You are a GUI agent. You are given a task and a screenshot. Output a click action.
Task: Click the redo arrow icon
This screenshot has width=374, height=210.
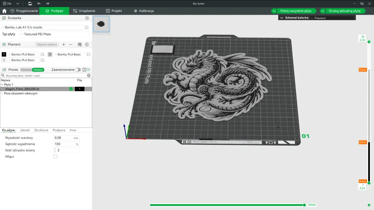[x=48, y=4]
